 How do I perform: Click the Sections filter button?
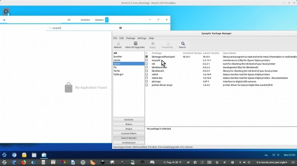pos(129,119)
